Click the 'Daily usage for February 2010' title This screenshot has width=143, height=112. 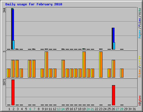tap(34, 4)
